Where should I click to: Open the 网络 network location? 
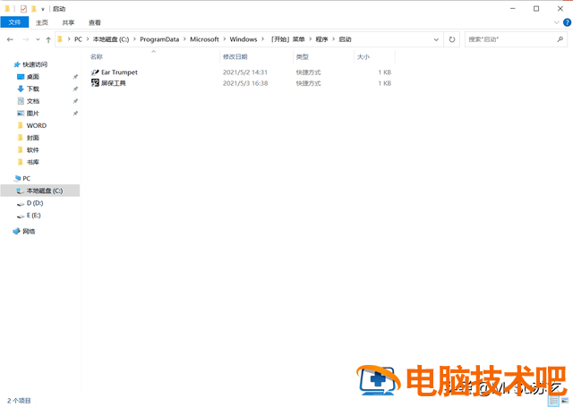(x=29, y=231)
